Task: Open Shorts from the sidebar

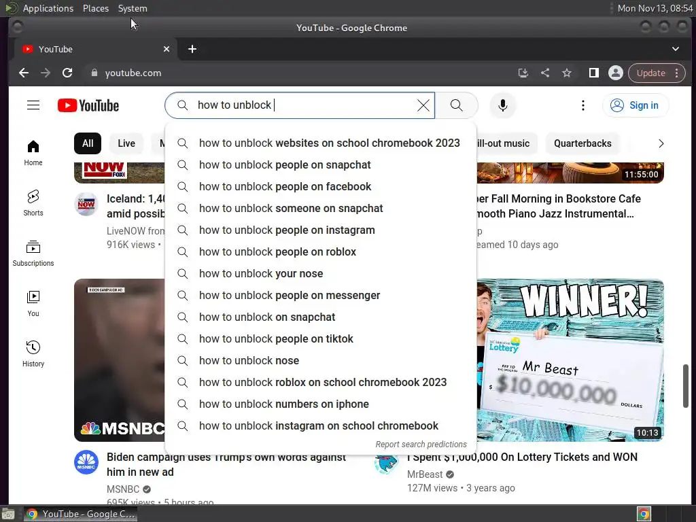Action: 33,203
